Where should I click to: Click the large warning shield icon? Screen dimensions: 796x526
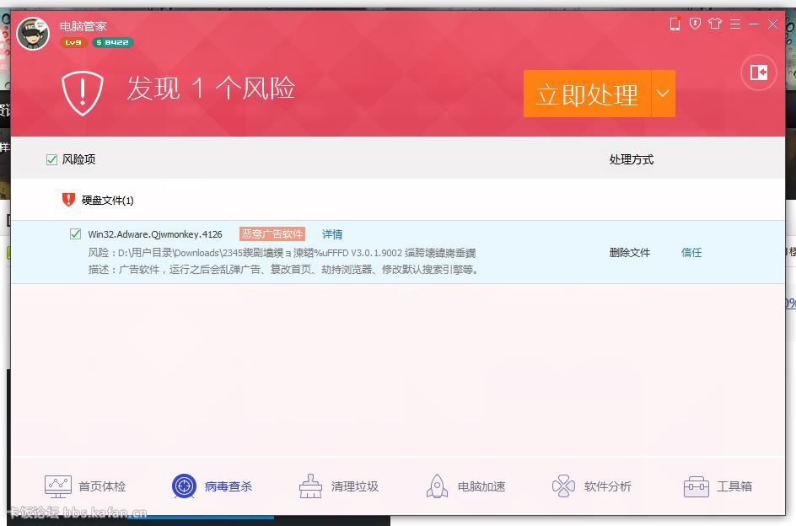(x=83, y=93)
